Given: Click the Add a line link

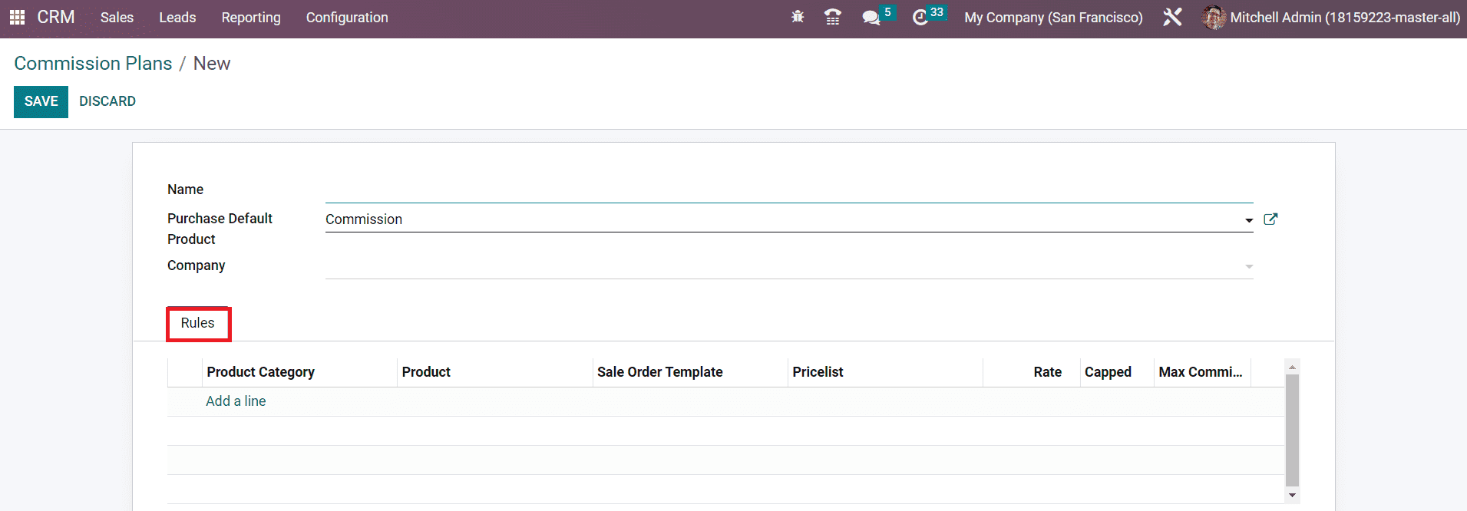Looking at the screenshot, I should pyautogui.click(x=236, y=401).
